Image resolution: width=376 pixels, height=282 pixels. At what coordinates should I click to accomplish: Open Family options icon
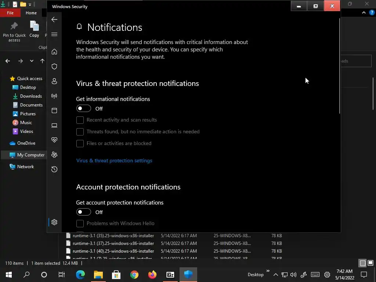(x=54, y=155)
